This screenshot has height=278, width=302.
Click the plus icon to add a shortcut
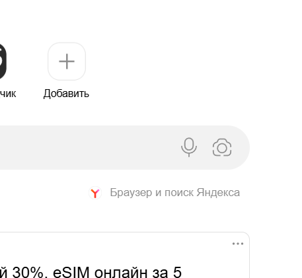tap(67, 61)
